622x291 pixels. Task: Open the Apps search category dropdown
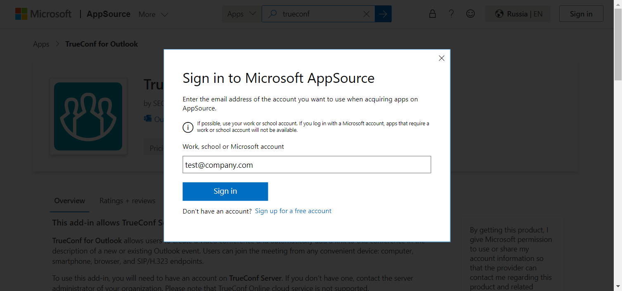[241, 14]
